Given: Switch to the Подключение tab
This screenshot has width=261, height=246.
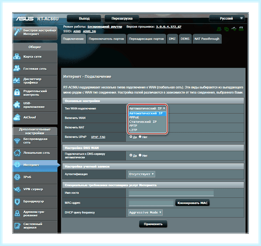Looking at the screenshot, I should coord(74,39).
